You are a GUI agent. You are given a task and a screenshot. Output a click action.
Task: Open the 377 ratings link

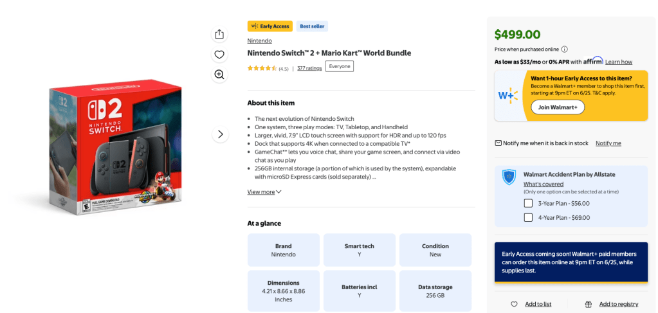click(309, 68)
